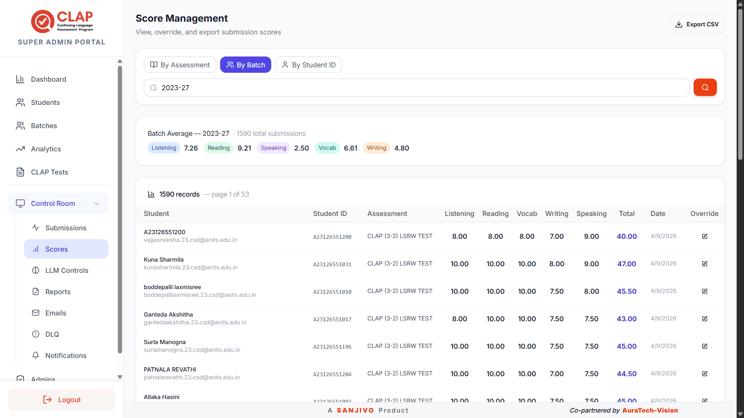Viewport: 744px width, 418px height.
Task: Click '1590 records' label
Action: (x=179, y=194)
